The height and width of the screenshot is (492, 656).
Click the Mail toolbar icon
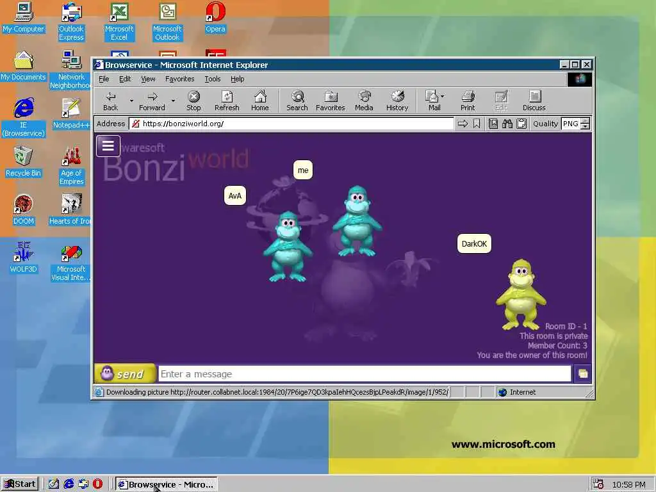432,101
